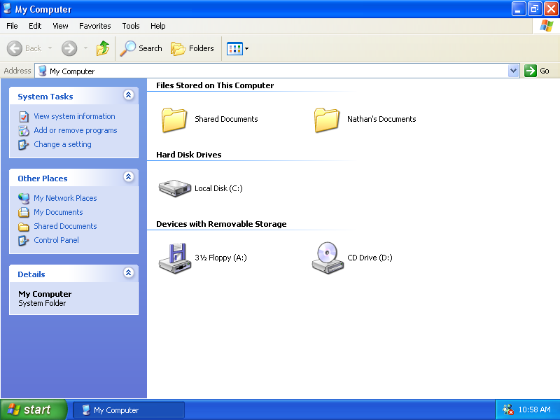This screenshot has height=420, width=560.
Task: Click the View system information link
Action: (75, 116)
